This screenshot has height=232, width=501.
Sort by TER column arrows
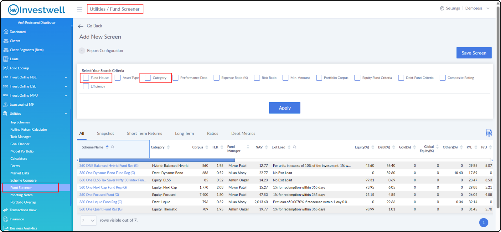click(x=222, y=147)
